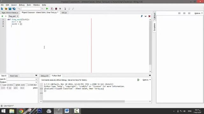Screen dimensions: 204x114
Task: Click editor scrollbar down arrow
Action: [150, 72]
